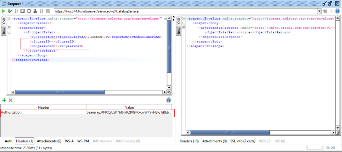342x152 pixels.
Task: Open the endpoint URL dropdown
Action: pos(320,11)
